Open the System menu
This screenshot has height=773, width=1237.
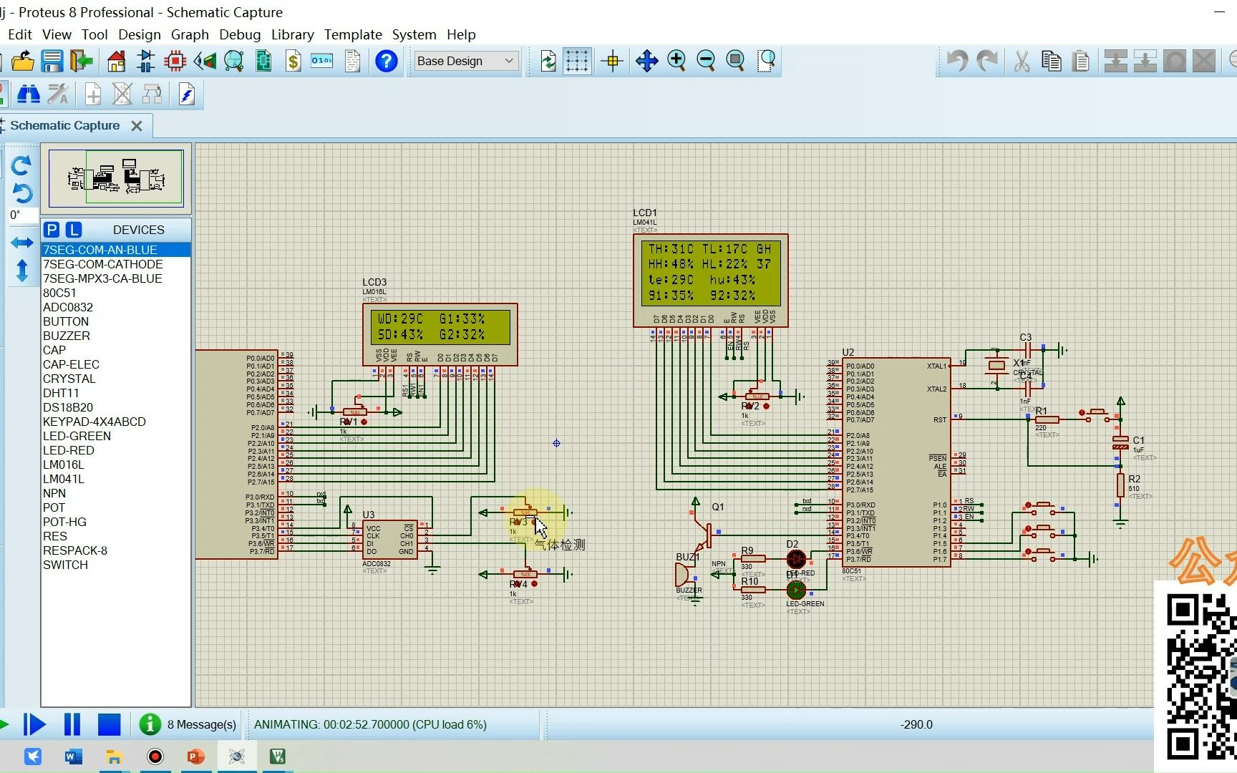click(x=414, y=34)
